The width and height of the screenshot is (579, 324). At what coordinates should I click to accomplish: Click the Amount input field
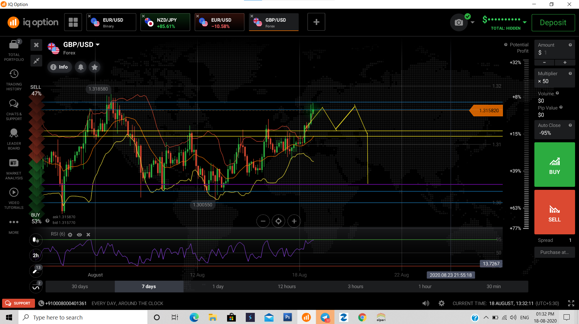(555, 49)
